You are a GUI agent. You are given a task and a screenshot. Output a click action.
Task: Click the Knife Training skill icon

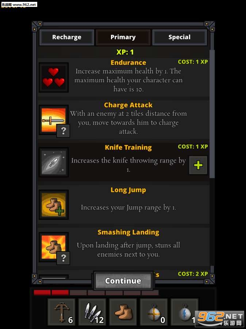click(54, 162)
